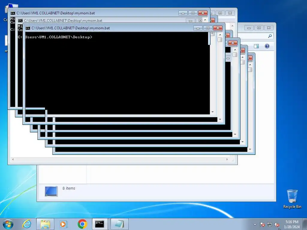This screenshot has height=230, width=307.
Task: Click the frontmost command window's scroll-up arrow
Action: point(220,35)
